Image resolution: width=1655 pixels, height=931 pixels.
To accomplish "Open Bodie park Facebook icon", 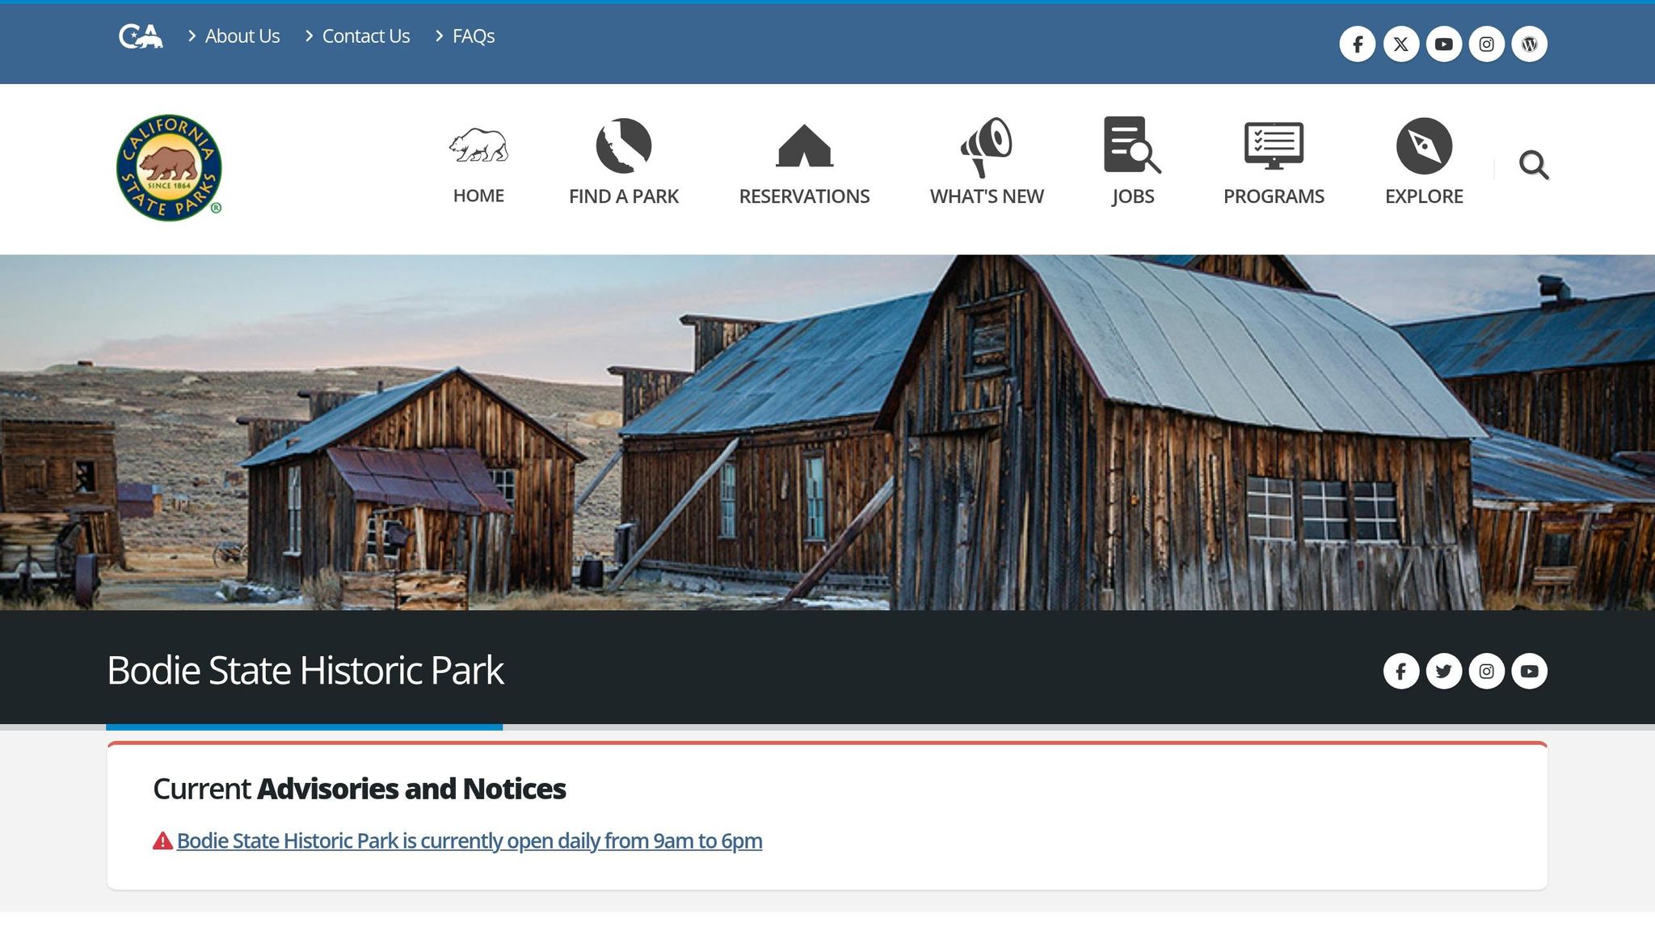I will point(1401,671).
